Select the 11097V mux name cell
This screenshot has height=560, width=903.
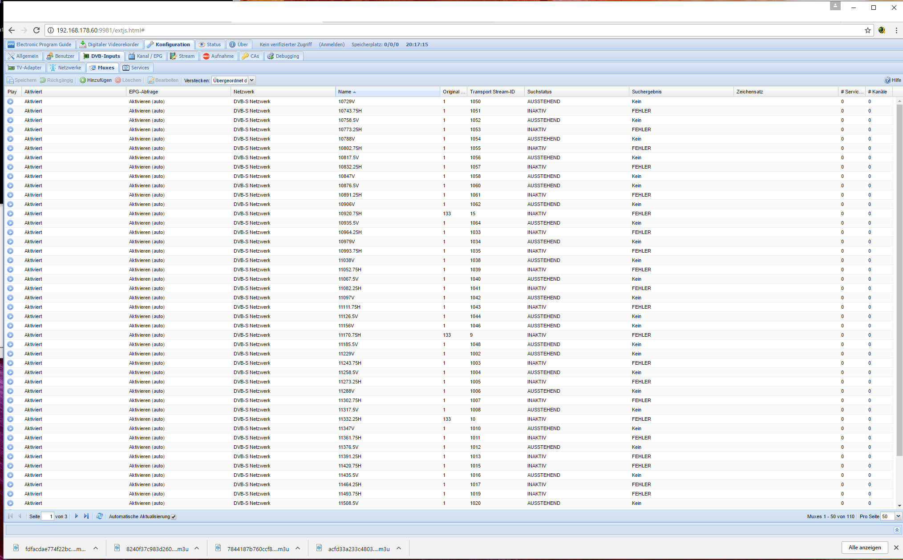click(x=387, y=298)
